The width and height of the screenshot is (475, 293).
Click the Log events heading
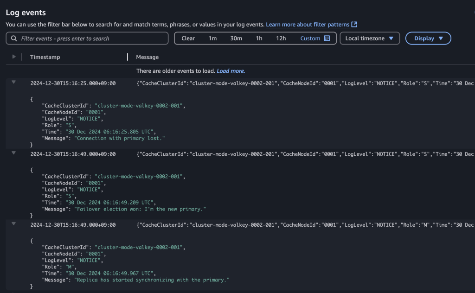click(26, 13)
